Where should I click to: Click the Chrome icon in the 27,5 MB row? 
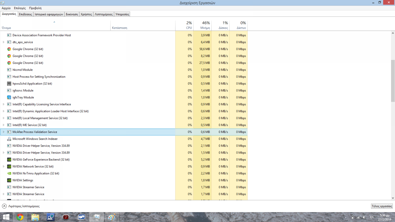(x=9, y=63)
